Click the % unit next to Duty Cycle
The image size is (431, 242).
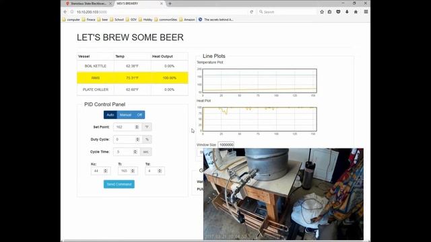click(x=147, y=139)
